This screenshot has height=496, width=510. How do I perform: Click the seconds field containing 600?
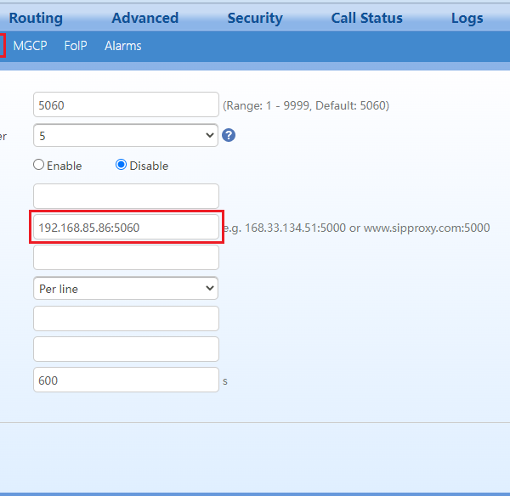[126, 380]
